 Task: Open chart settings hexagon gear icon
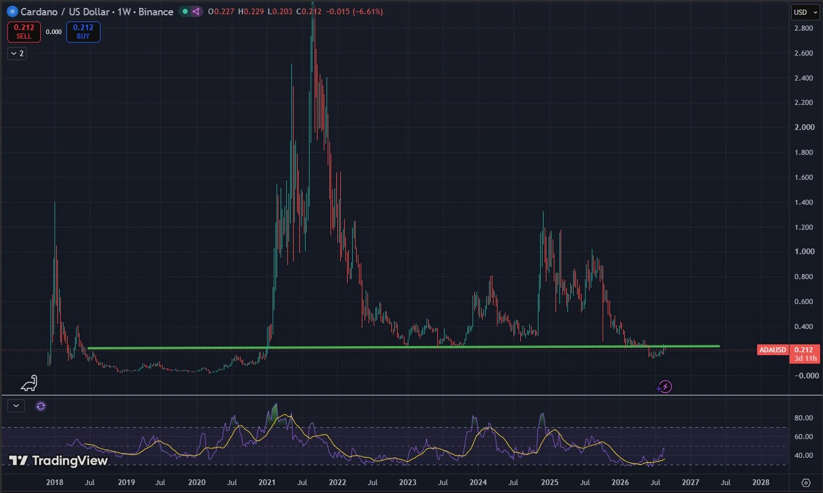click(x=806, y=482)
